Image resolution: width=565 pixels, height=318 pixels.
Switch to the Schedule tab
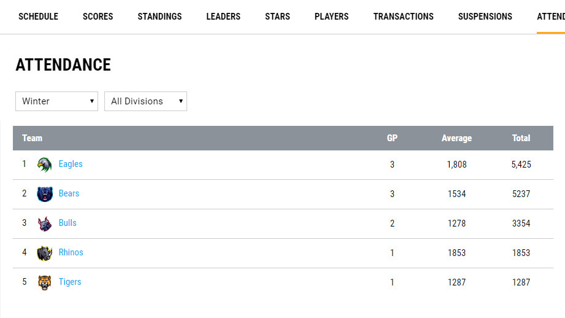38,17
